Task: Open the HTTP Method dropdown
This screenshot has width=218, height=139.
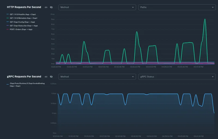Action: (97, 7)
